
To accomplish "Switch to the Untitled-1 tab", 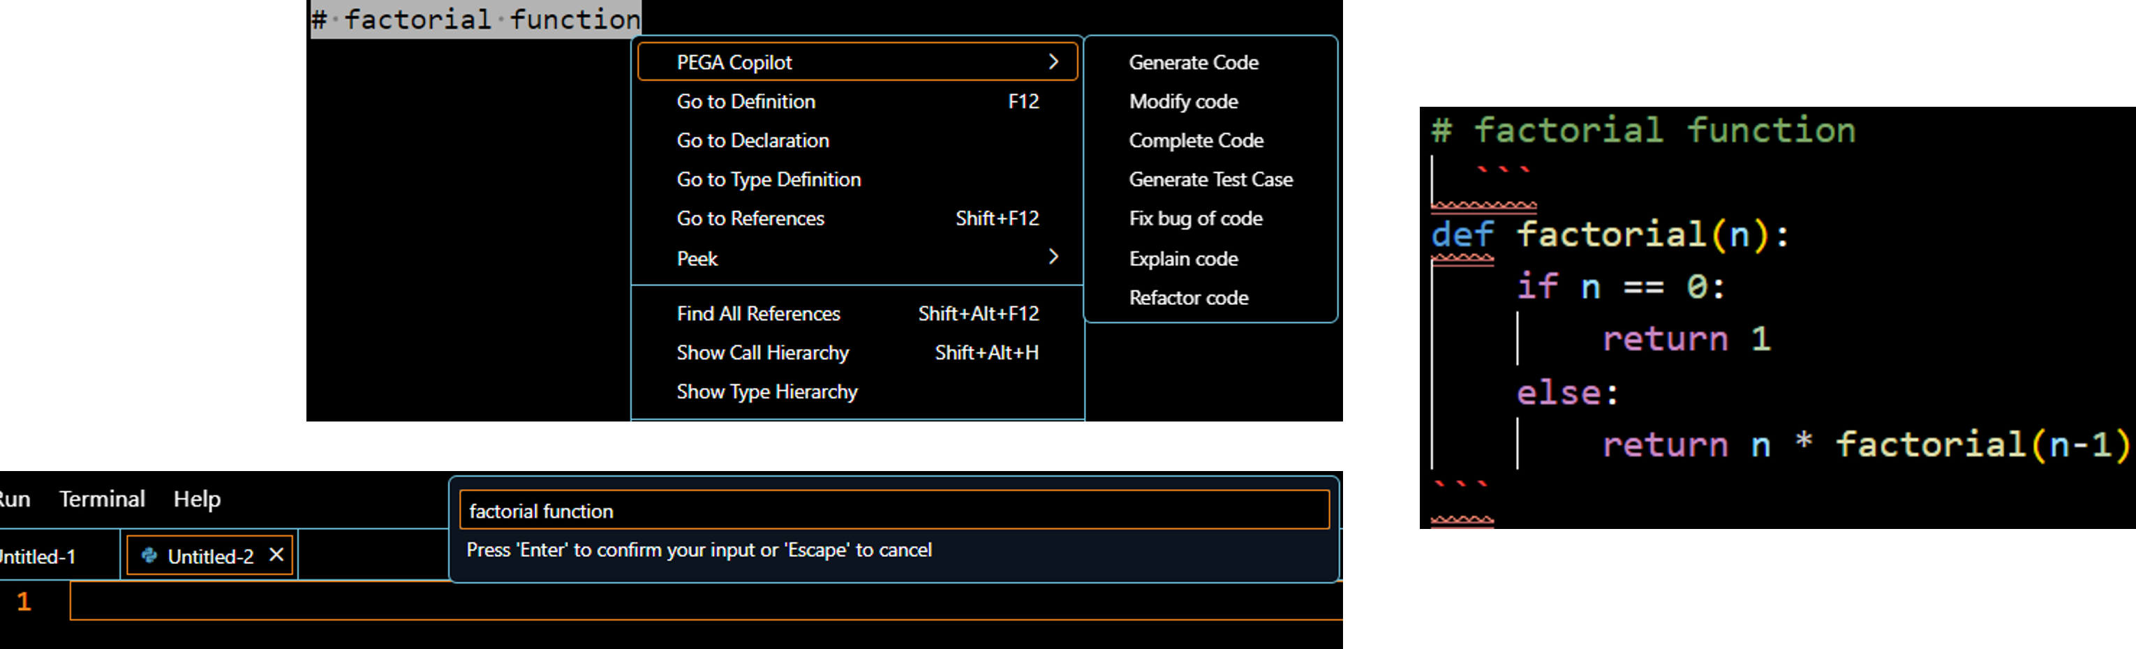I will click(x=38, y=556).
